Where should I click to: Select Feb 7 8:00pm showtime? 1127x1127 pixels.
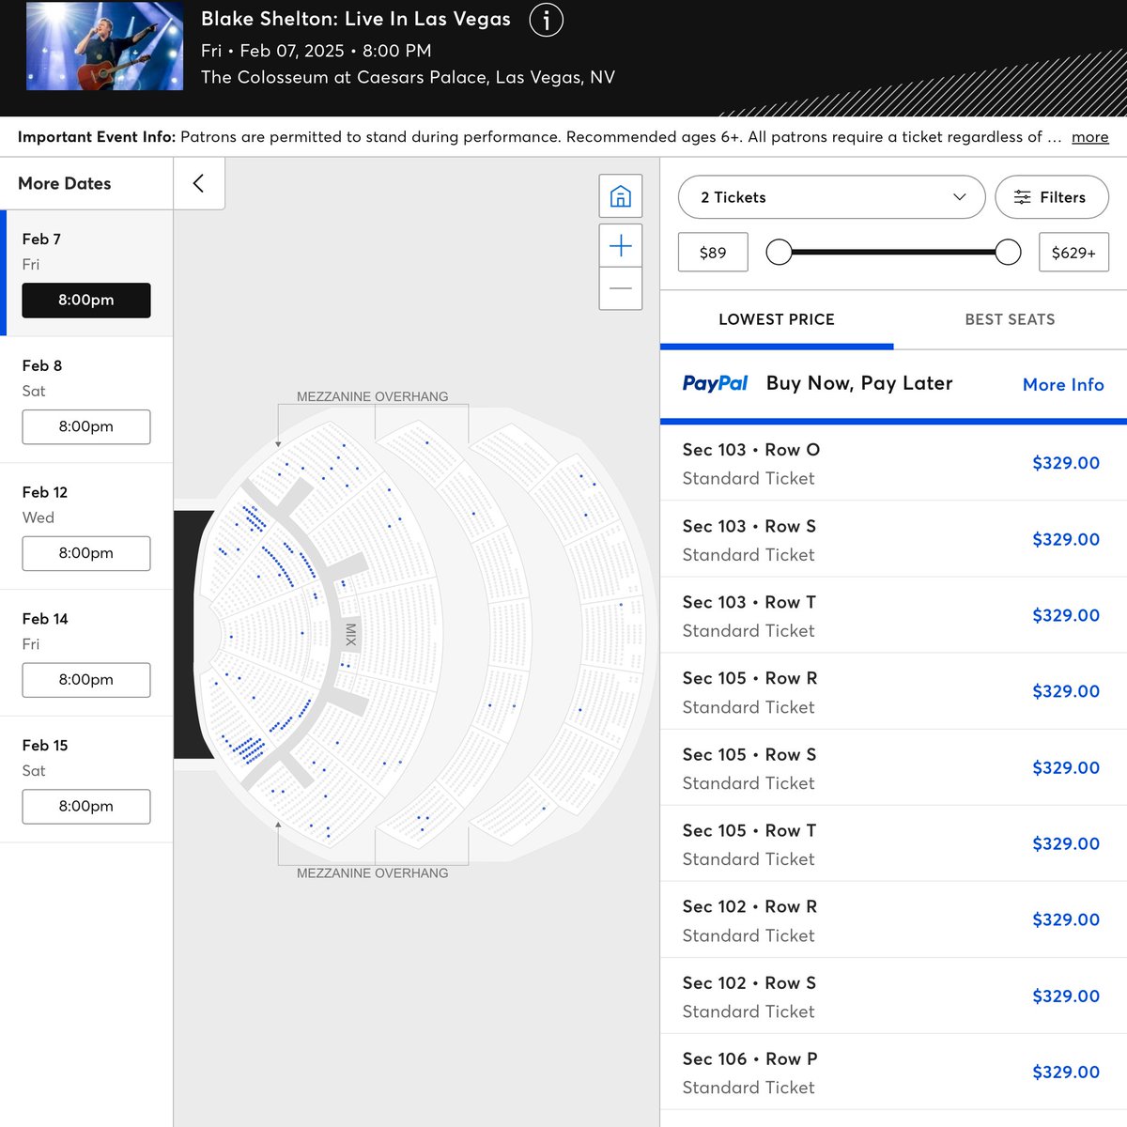(86, 300)
